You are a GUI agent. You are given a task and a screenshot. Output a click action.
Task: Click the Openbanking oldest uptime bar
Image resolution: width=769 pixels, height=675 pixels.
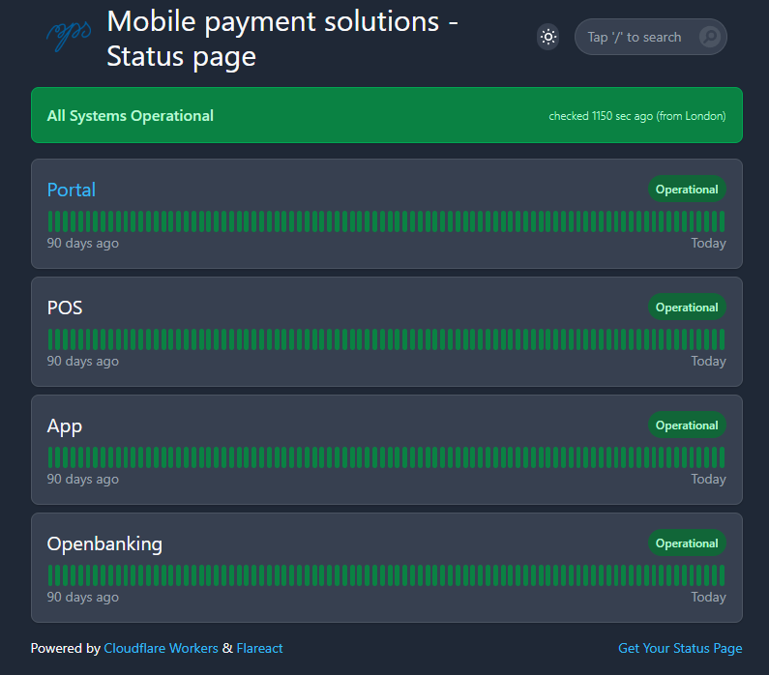coord(50,575)
